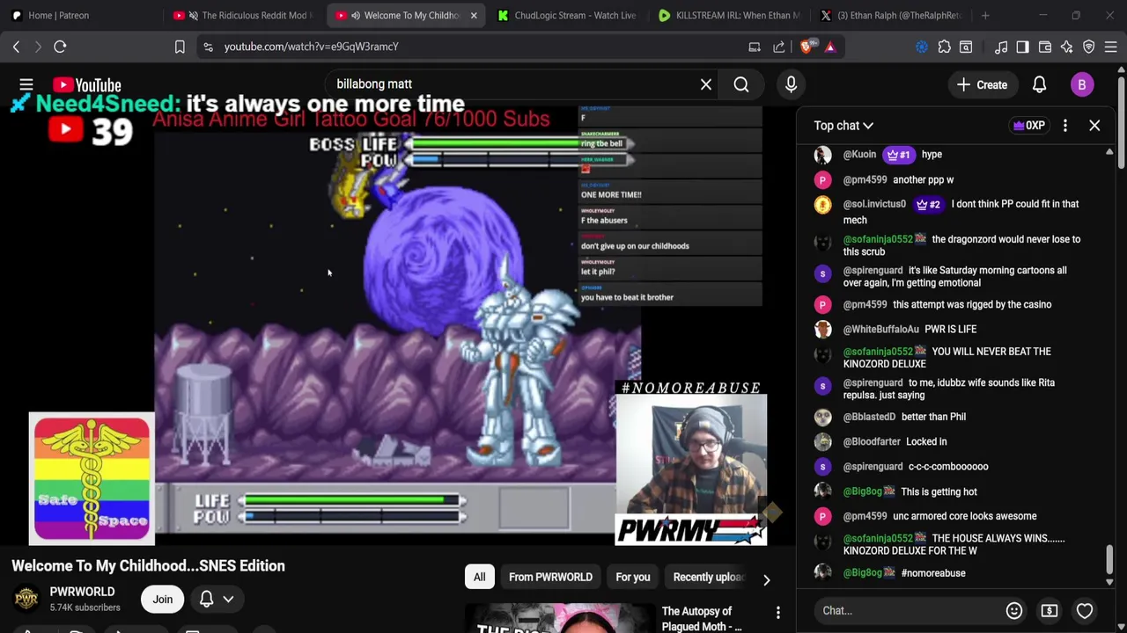
Task: Switch to KILLSTREAM IRL tab
Action: [729, 15]
